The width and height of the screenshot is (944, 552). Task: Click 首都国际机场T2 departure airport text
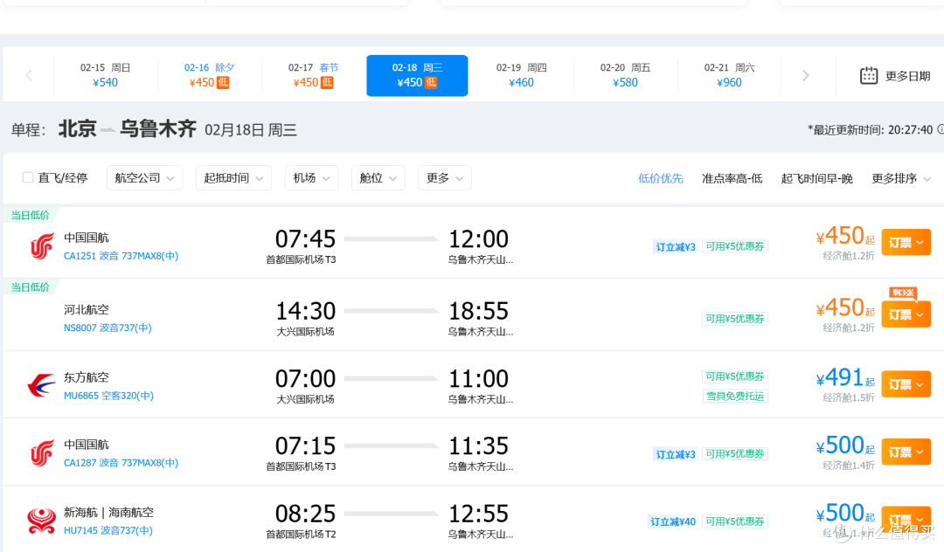coord(301,534)
